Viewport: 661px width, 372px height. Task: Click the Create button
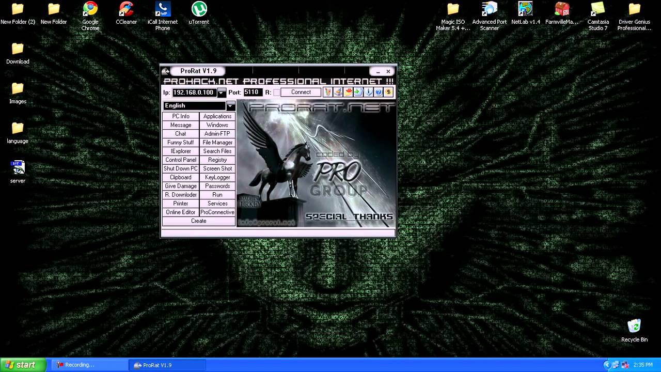(199, 222)
